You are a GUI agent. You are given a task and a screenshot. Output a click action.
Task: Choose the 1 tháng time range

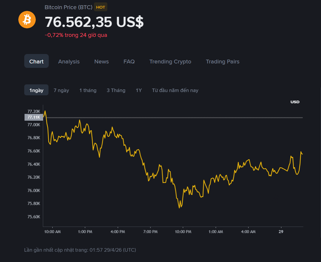88,90
